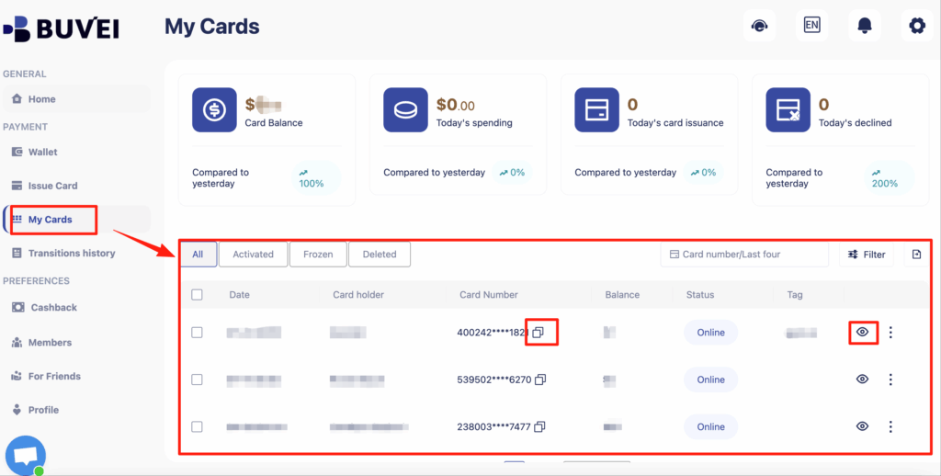The image size is (941, 476).
Task: Go to Issue Card in sidebar
Action: [x=52, y=186]
